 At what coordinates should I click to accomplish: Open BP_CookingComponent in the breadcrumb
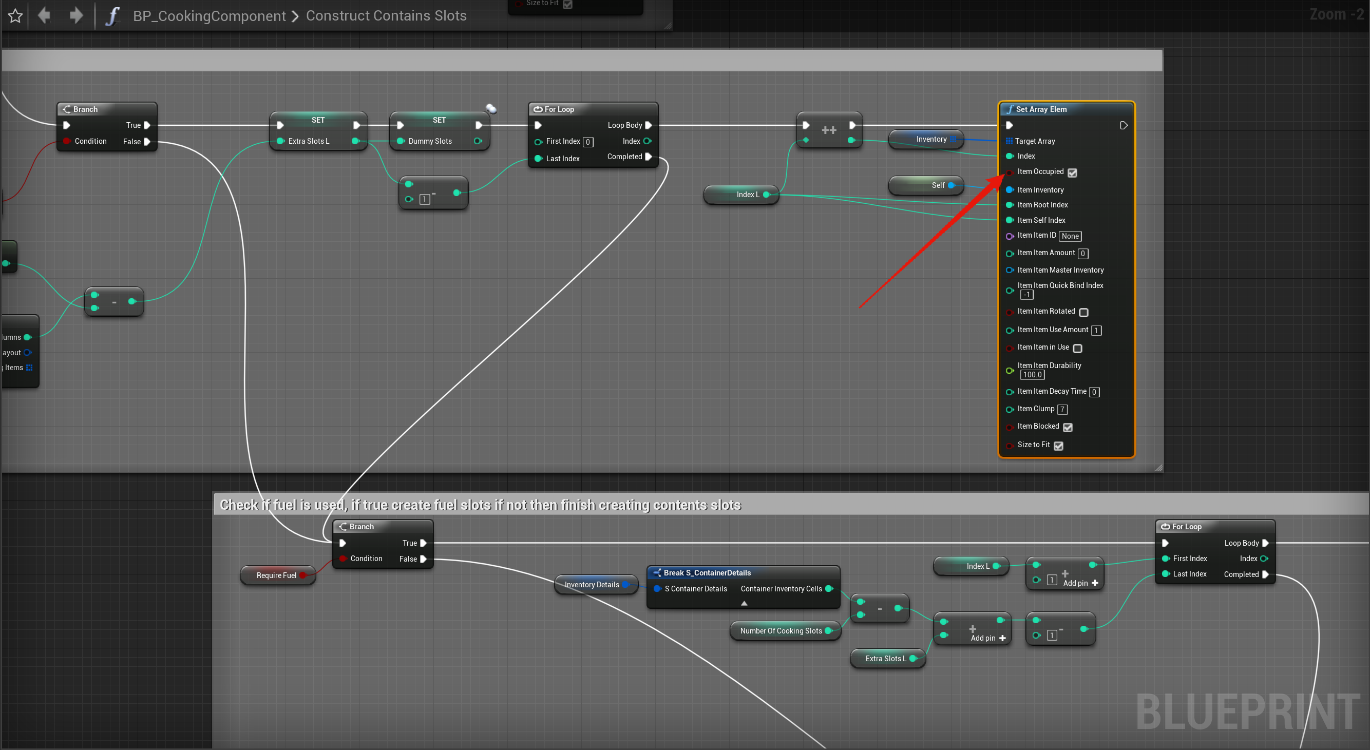tap(209, 16)
